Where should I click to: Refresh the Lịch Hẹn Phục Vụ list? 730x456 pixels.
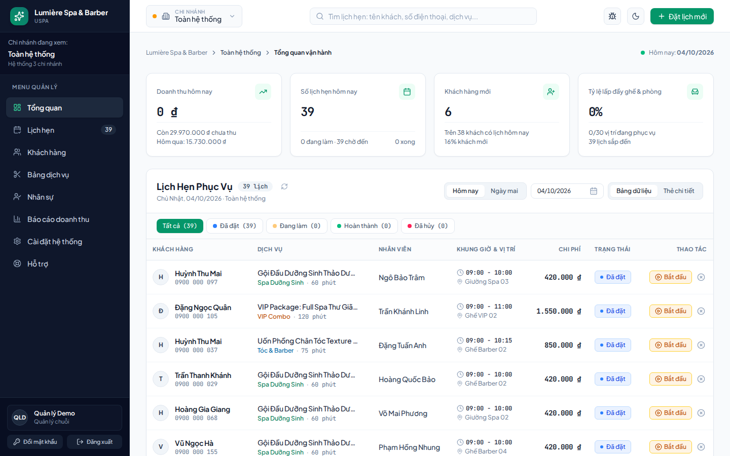[x=284, y=186]
